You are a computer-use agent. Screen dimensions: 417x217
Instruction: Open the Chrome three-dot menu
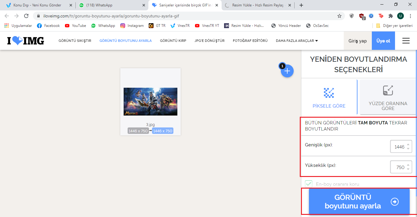410,16
